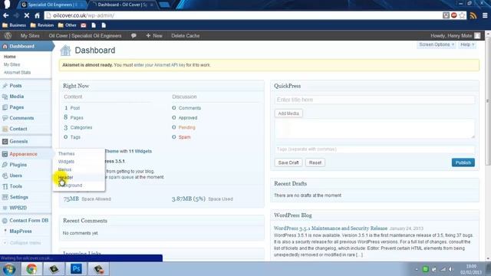Switch to Specialist Oil Engineers browser tab
Image resolution: width=491 pixels, height=276 pixels.
[53, 5]
